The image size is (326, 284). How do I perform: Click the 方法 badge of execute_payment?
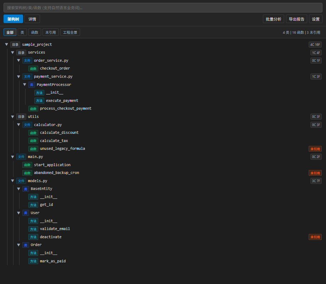39,100
